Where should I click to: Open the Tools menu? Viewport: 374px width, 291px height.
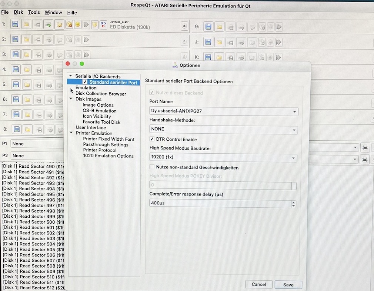(34, 12)
